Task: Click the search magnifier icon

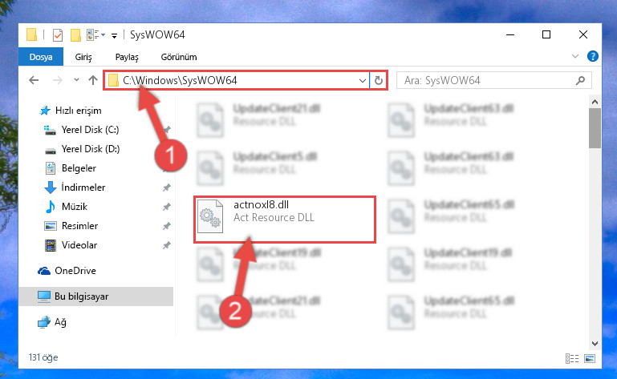Action: pyautogui.click(x=580, y=81)
